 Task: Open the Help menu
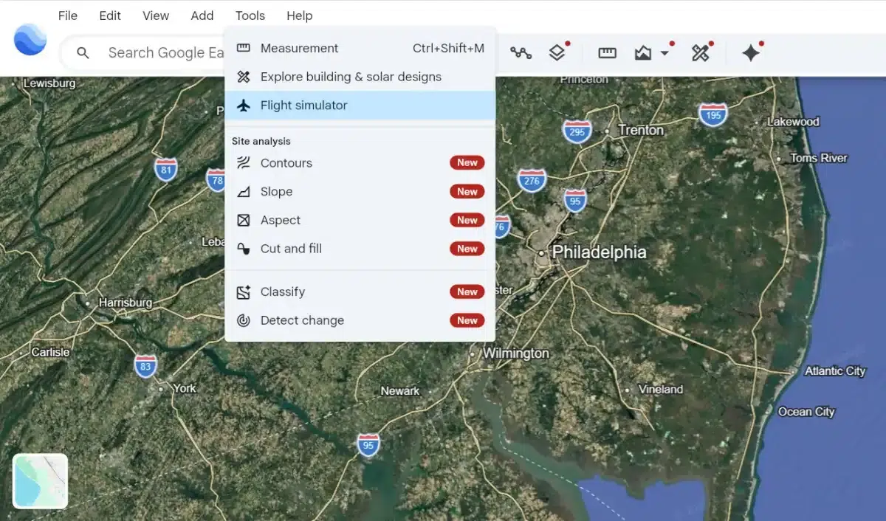tap(300, 15)
